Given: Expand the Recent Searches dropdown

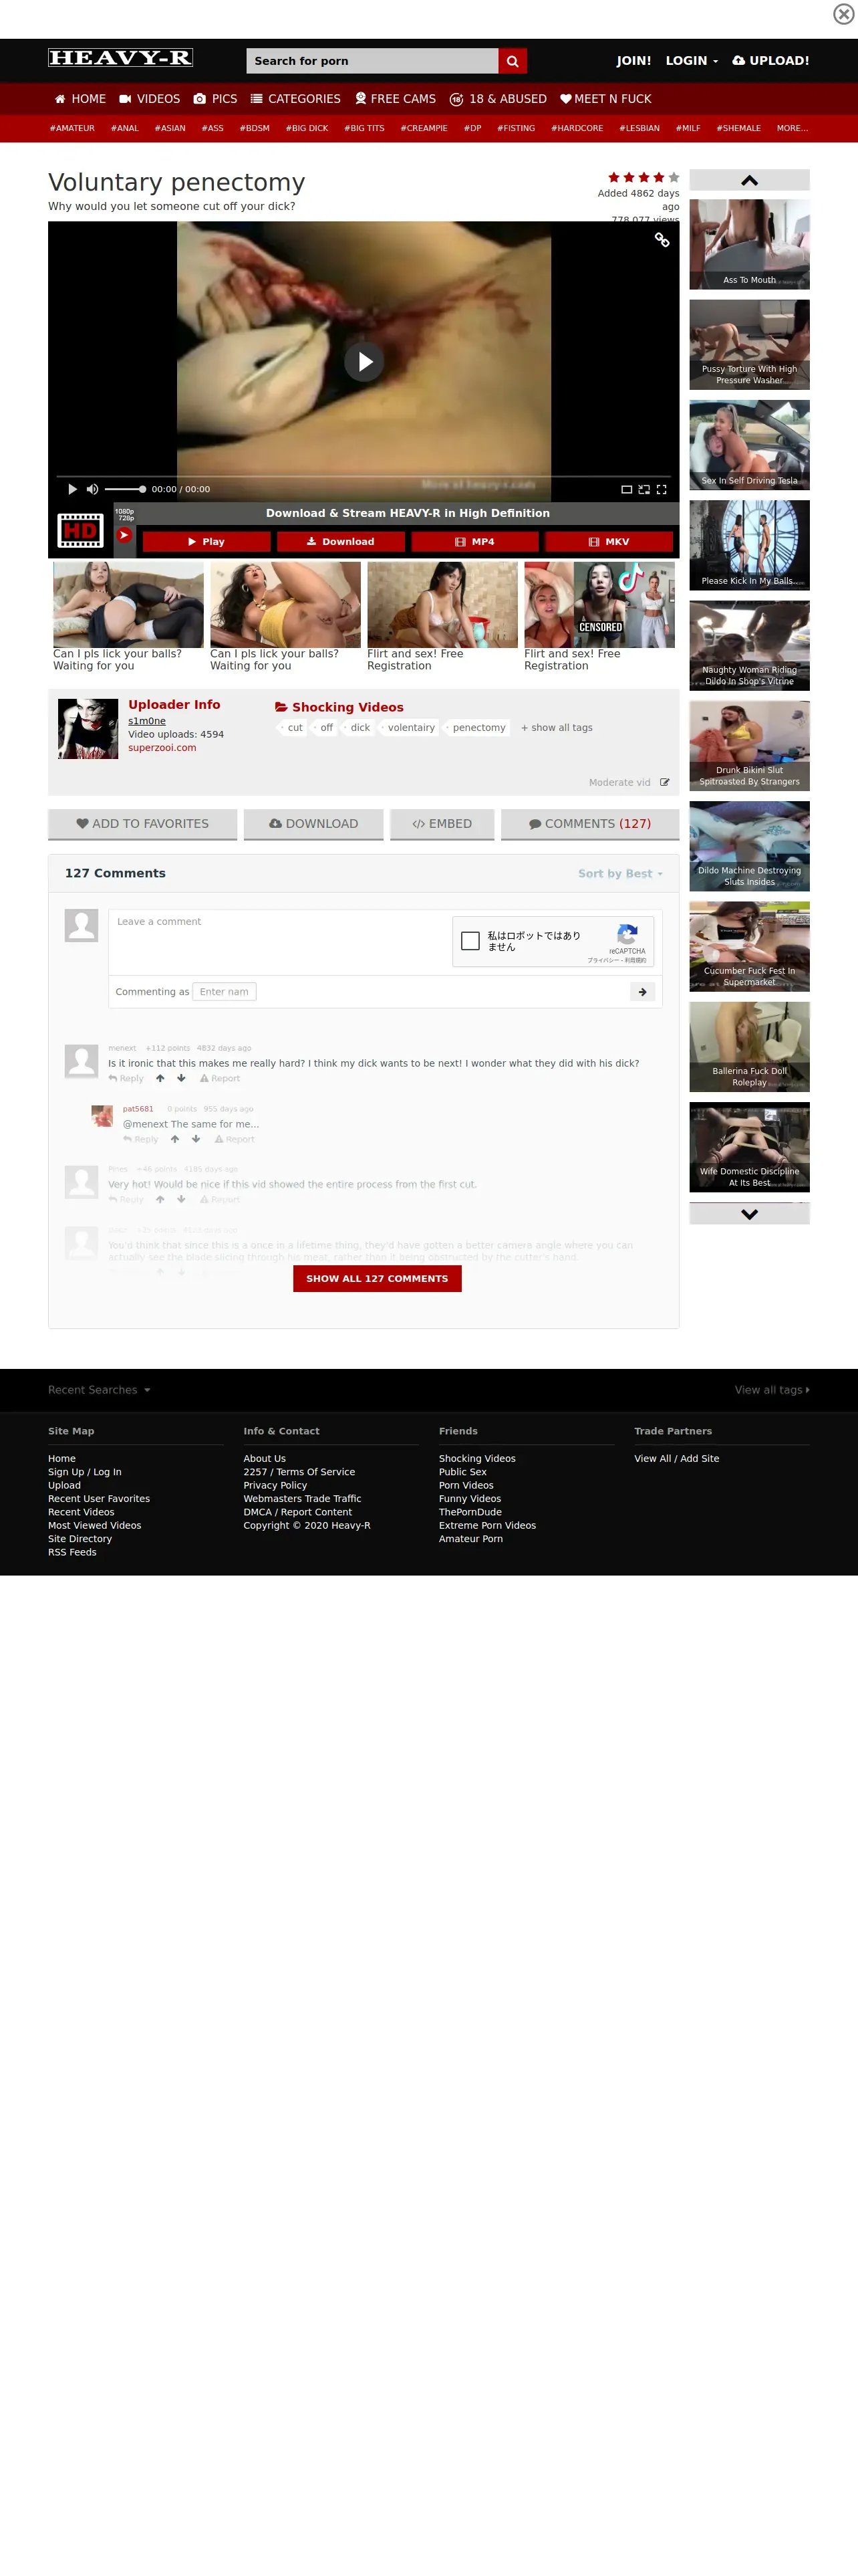Looking at the screenshot, I should (99, 1390).
